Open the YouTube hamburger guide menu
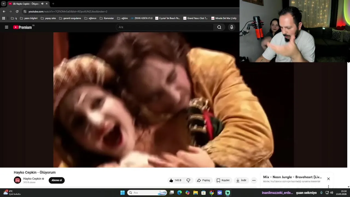The height and width of the screenshot is (197, 350). (x=7, y=27)
